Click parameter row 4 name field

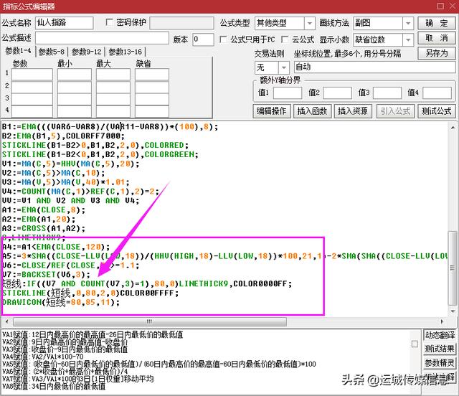pyautogui.click(x=32, y=111)
